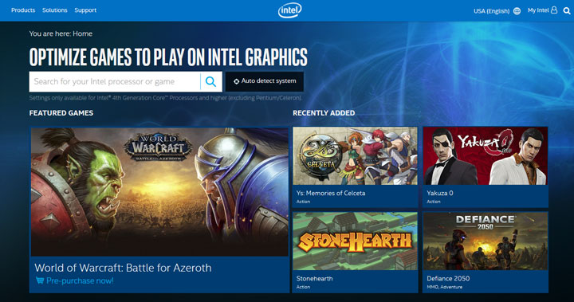Select USA (English) region link
This screenshot has width=574, height=302.
(491, 11)
